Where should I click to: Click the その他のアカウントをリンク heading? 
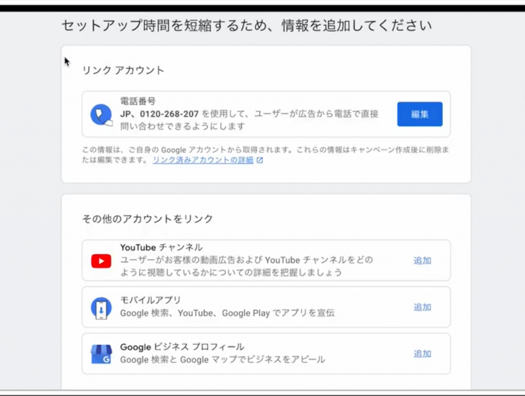click(x=147, y=219)
